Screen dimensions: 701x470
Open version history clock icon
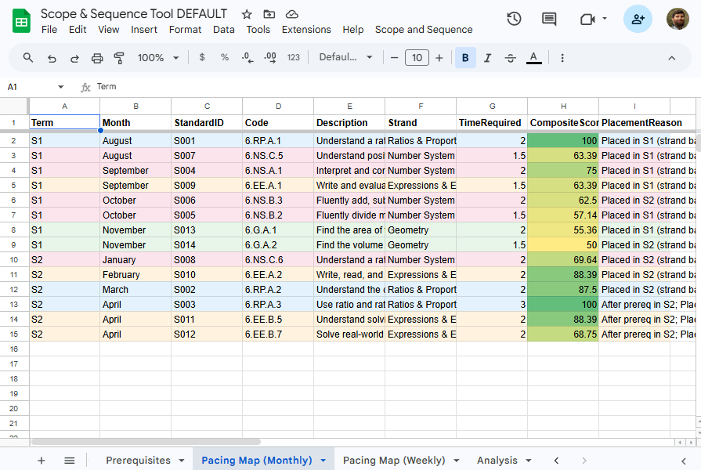coord(514,19)
